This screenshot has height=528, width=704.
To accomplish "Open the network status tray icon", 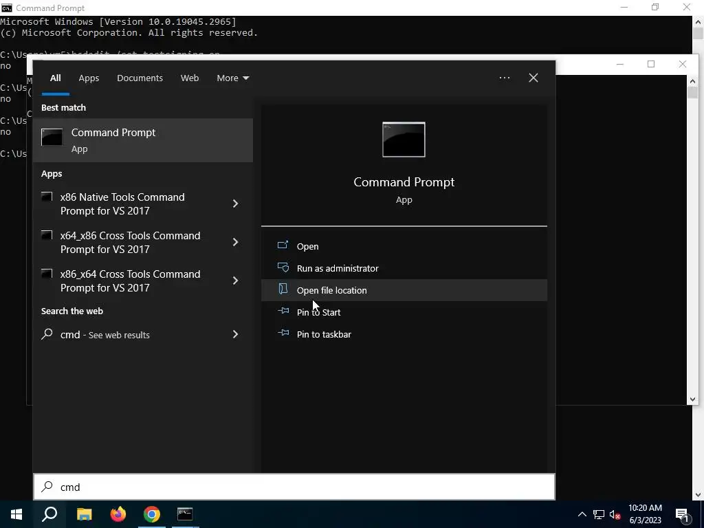I will (599, 514).
